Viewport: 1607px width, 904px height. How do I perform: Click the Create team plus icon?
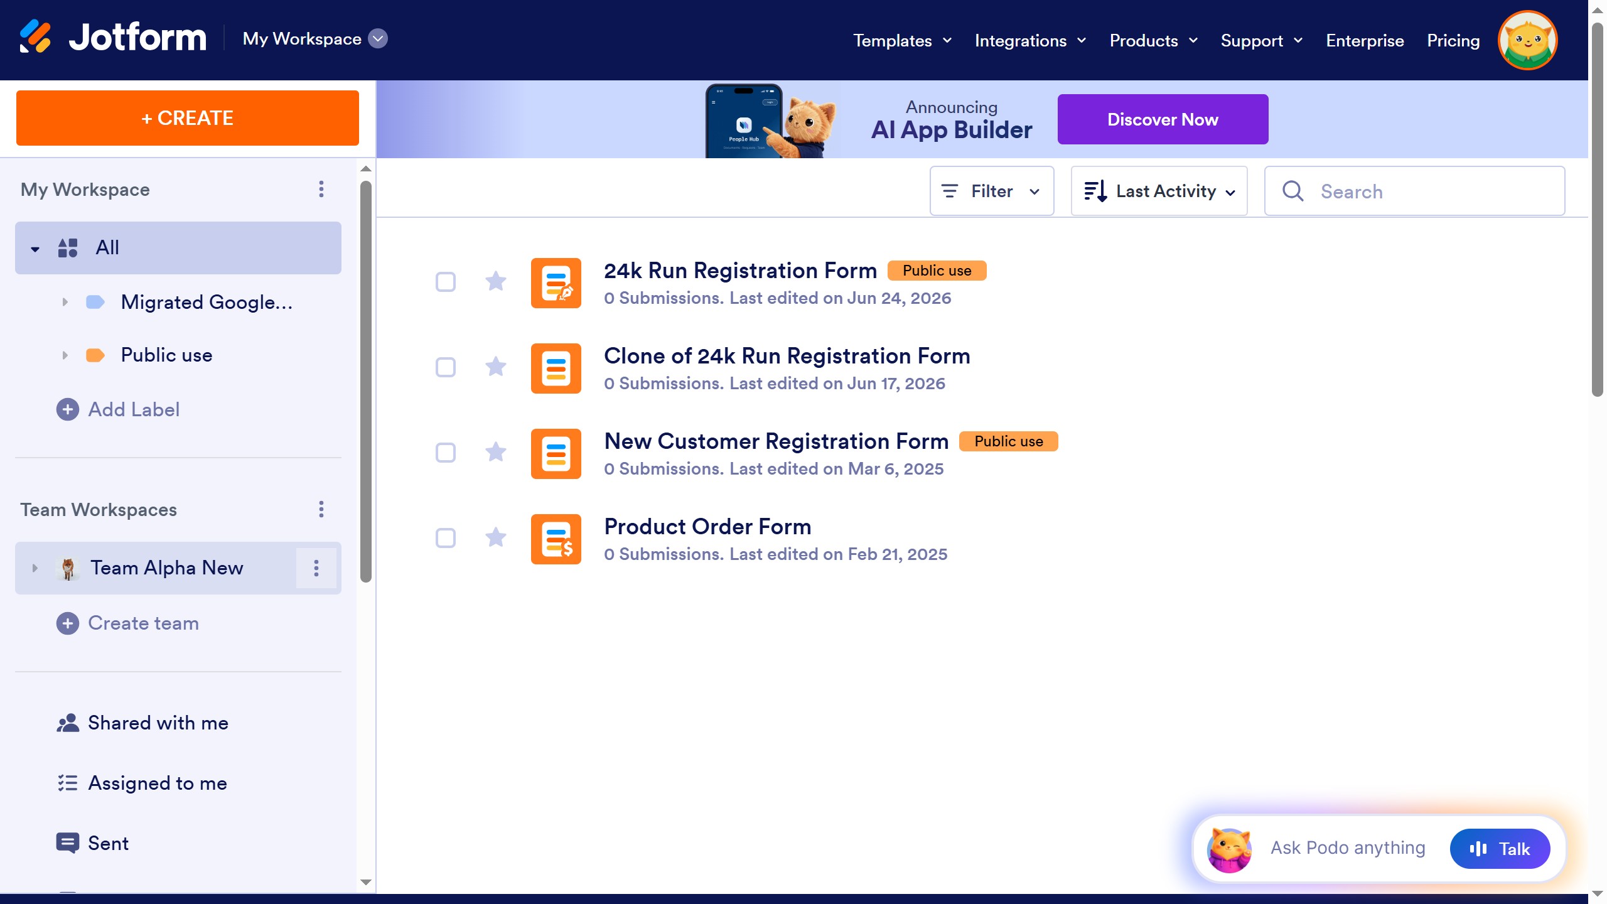tap(68, 623)
